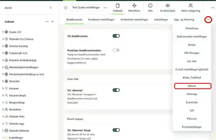Image resolution: width=216 pixels, height=140 pixels.
Task: Toggle the Vis 'Abonner'-knap switch
Action: point(116,130)
